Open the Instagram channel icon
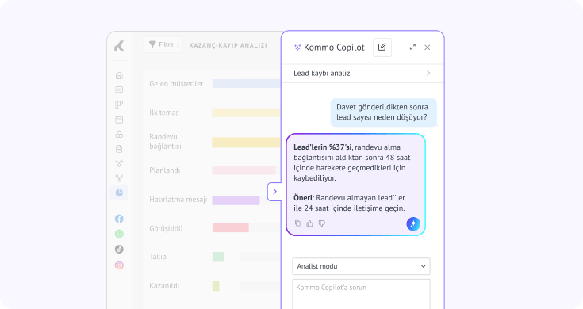The image size is (583, 309). tap(119, 265)
